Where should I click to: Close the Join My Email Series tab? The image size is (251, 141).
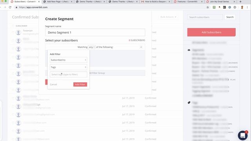pos(235,2)
